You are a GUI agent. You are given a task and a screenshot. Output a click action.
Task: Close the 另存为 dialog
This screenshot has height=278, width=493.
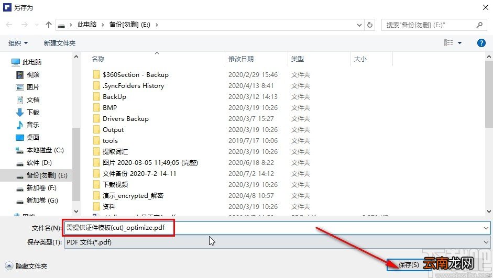pos(486,7)
